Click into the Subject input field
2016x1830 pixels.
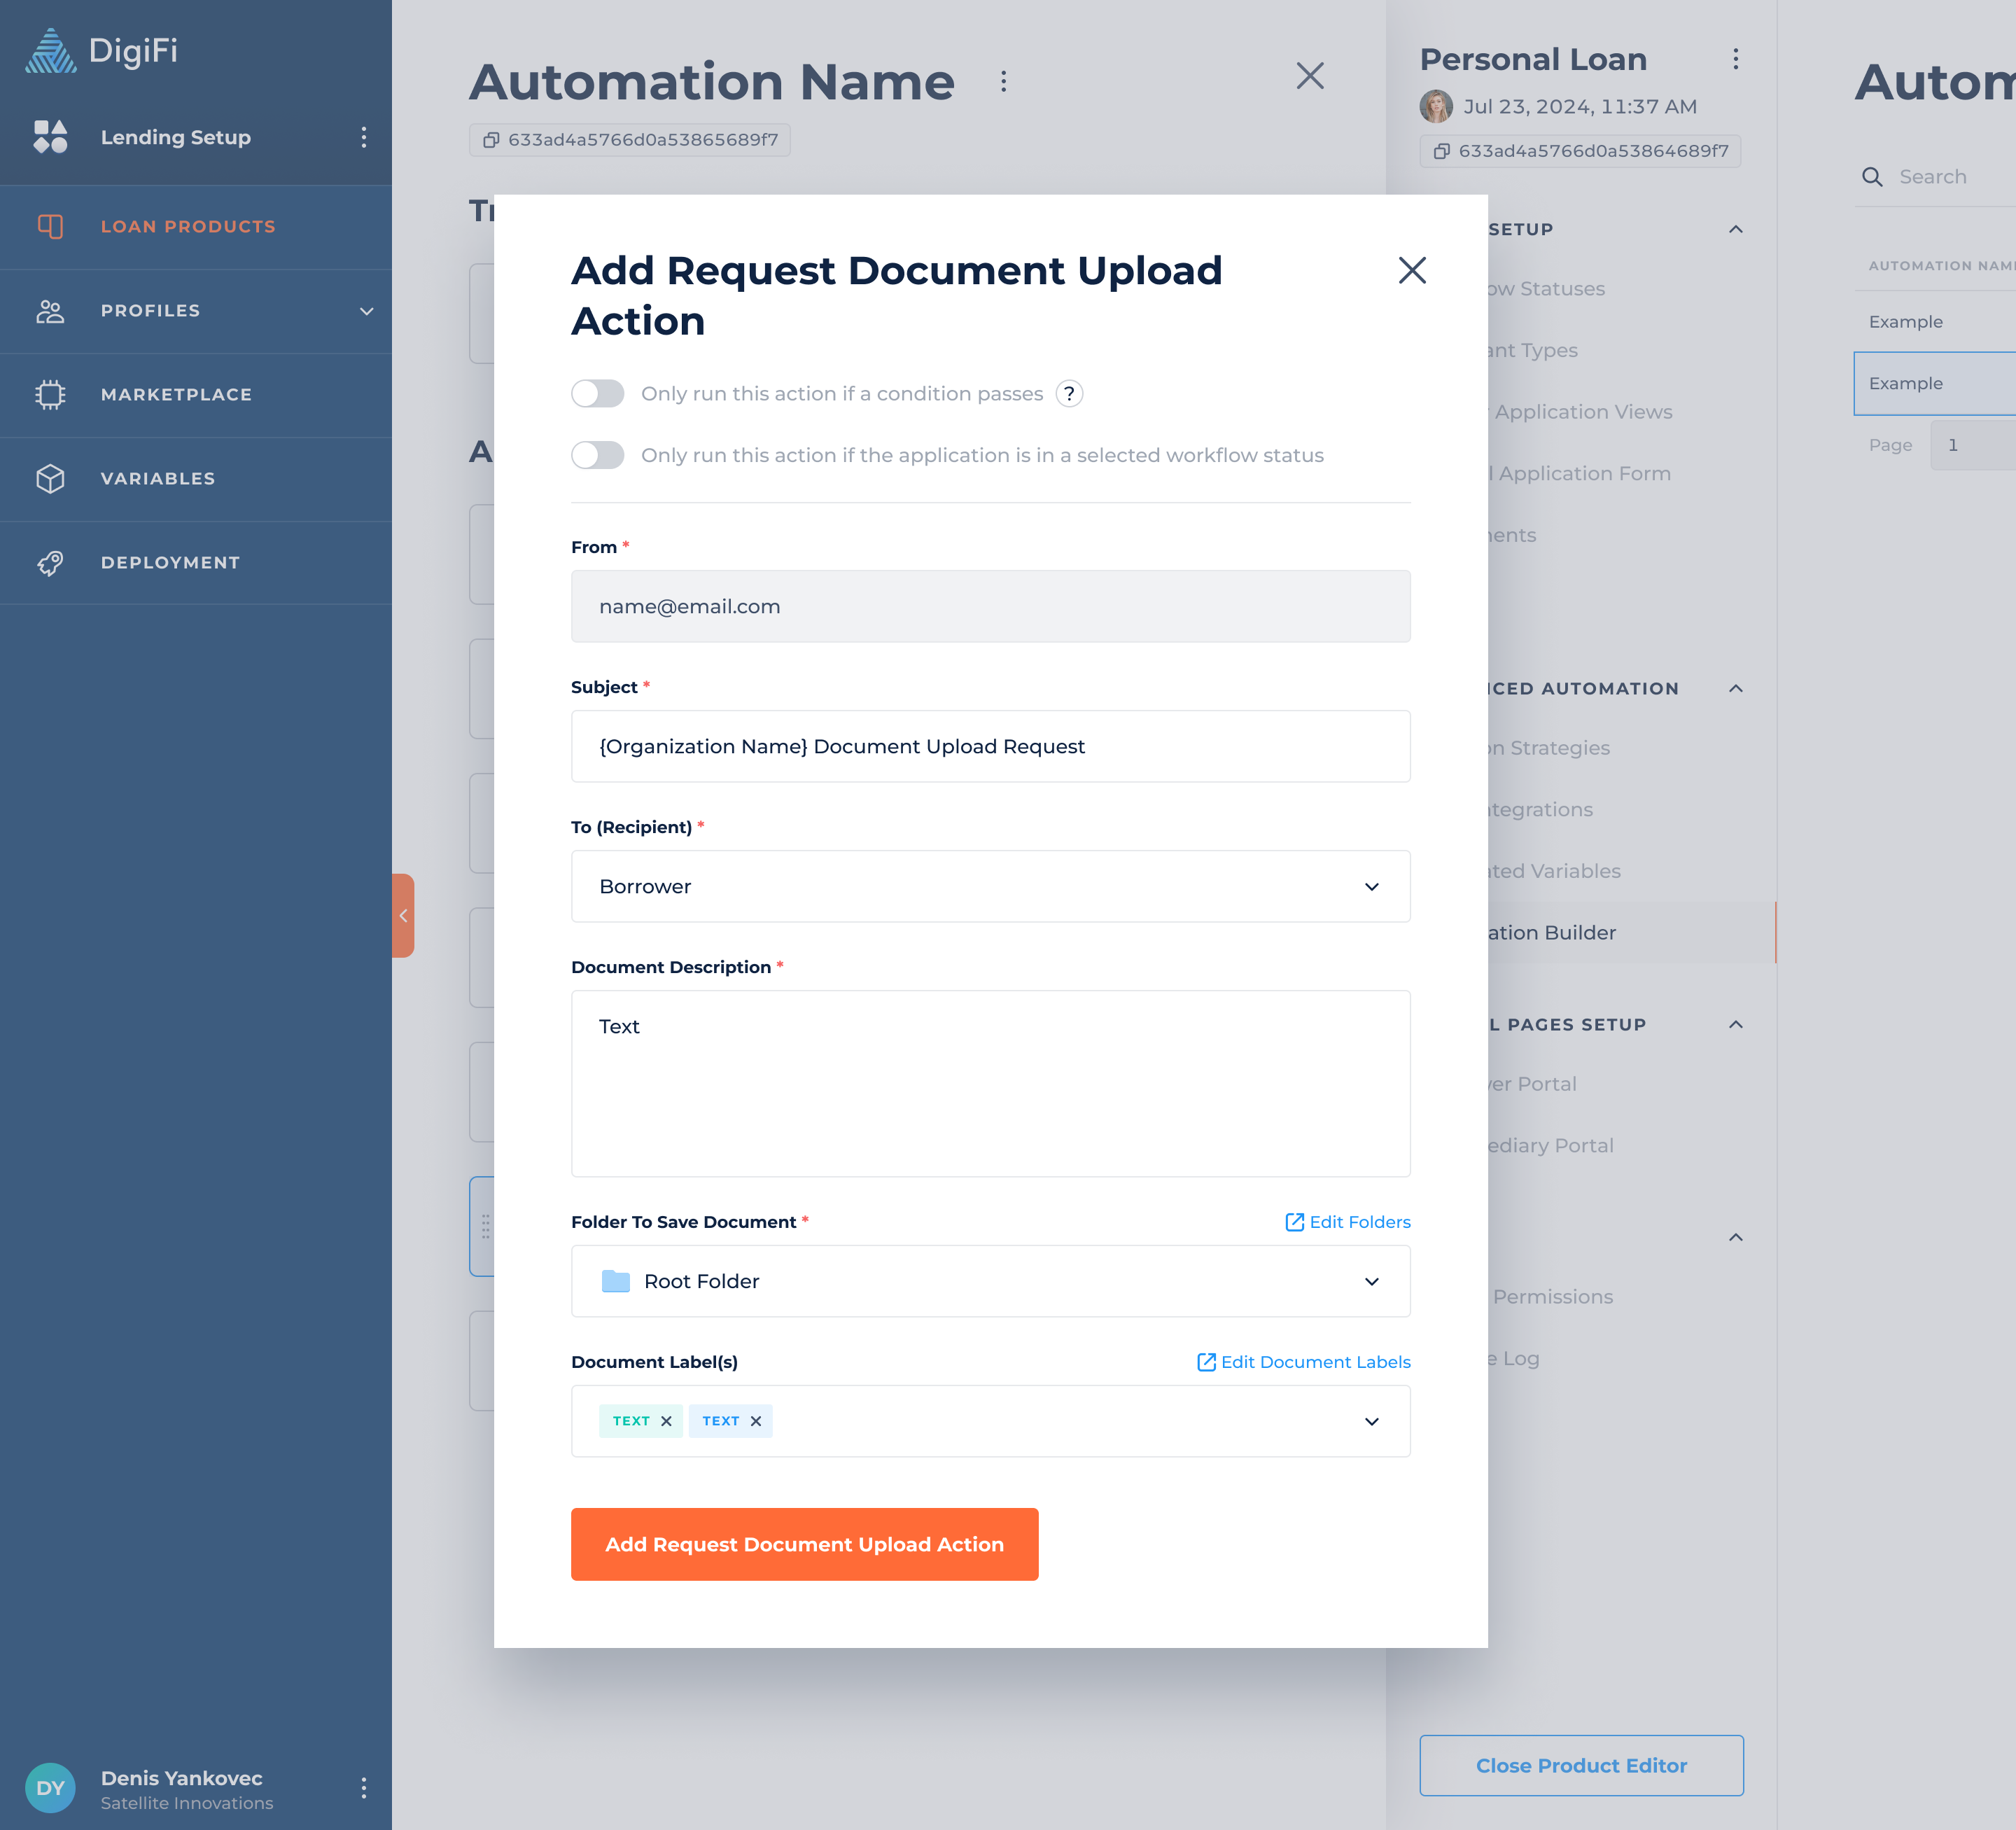(990, 747)
